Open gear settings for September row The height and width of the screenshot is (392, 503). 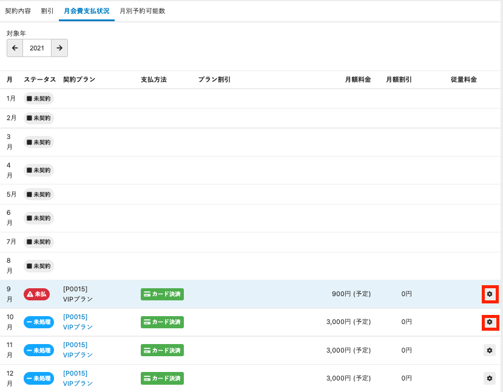pos(490,294)
